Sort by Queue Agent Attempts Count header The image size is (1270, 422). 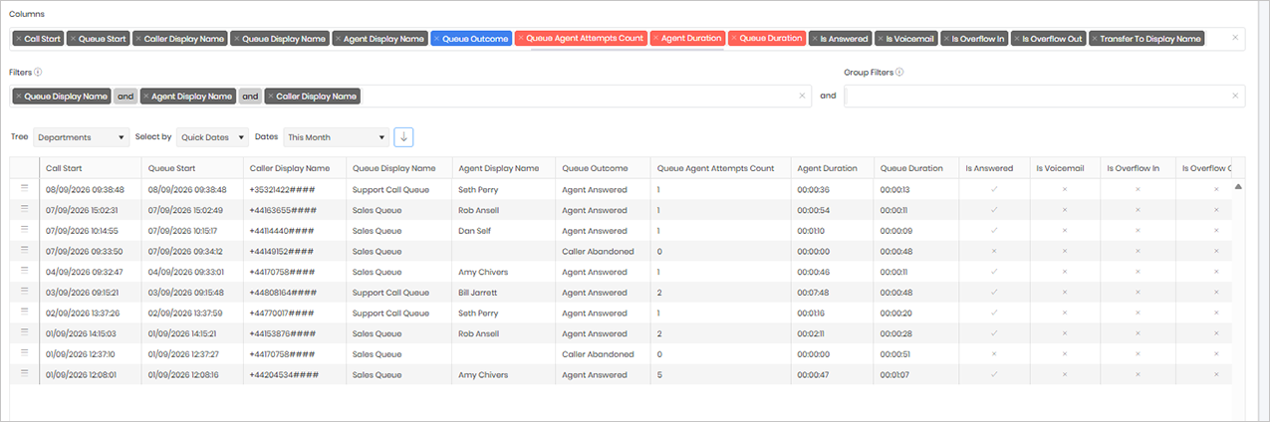pos(716,168)
